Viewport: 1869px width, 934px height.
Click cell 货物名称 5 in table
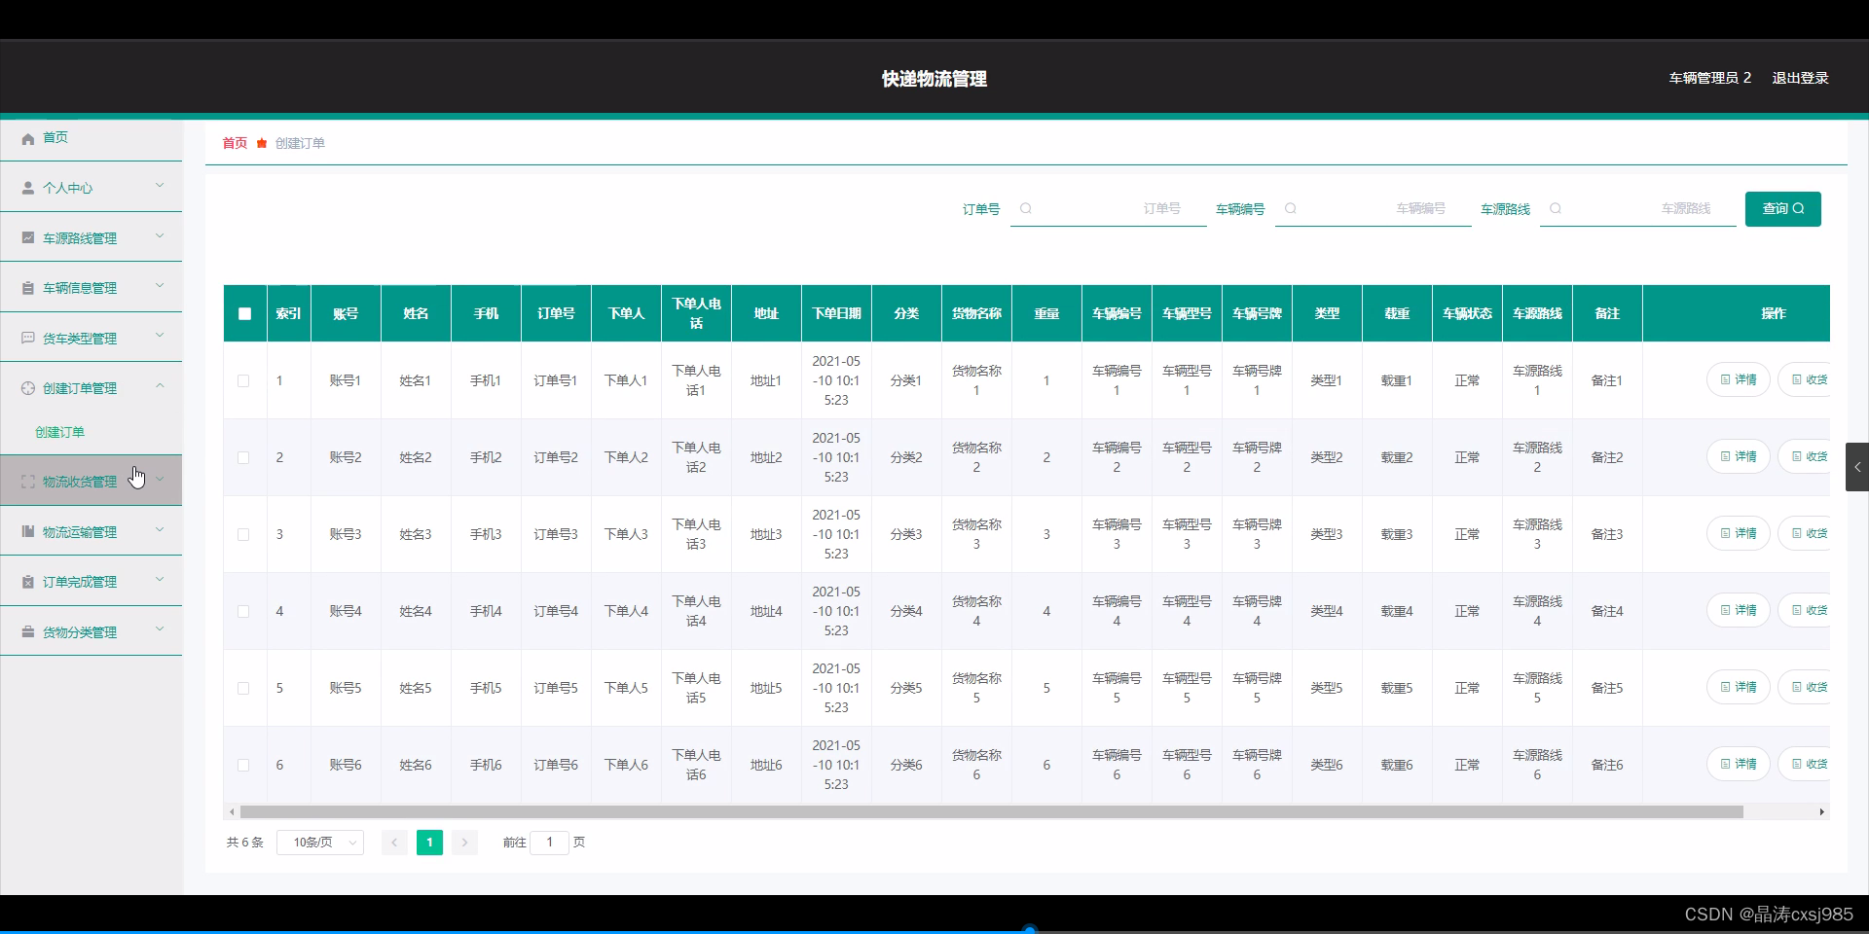pyautogui.click(x=976, y=688)
